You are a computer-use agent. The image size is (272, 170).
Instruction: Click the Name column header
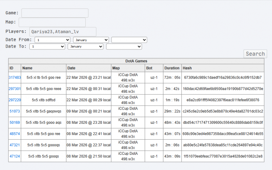[x=44, y=68]
